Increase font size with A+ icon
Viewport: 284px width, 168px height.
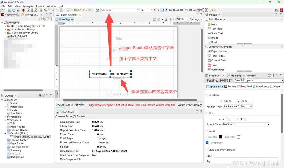pos(155,10)
